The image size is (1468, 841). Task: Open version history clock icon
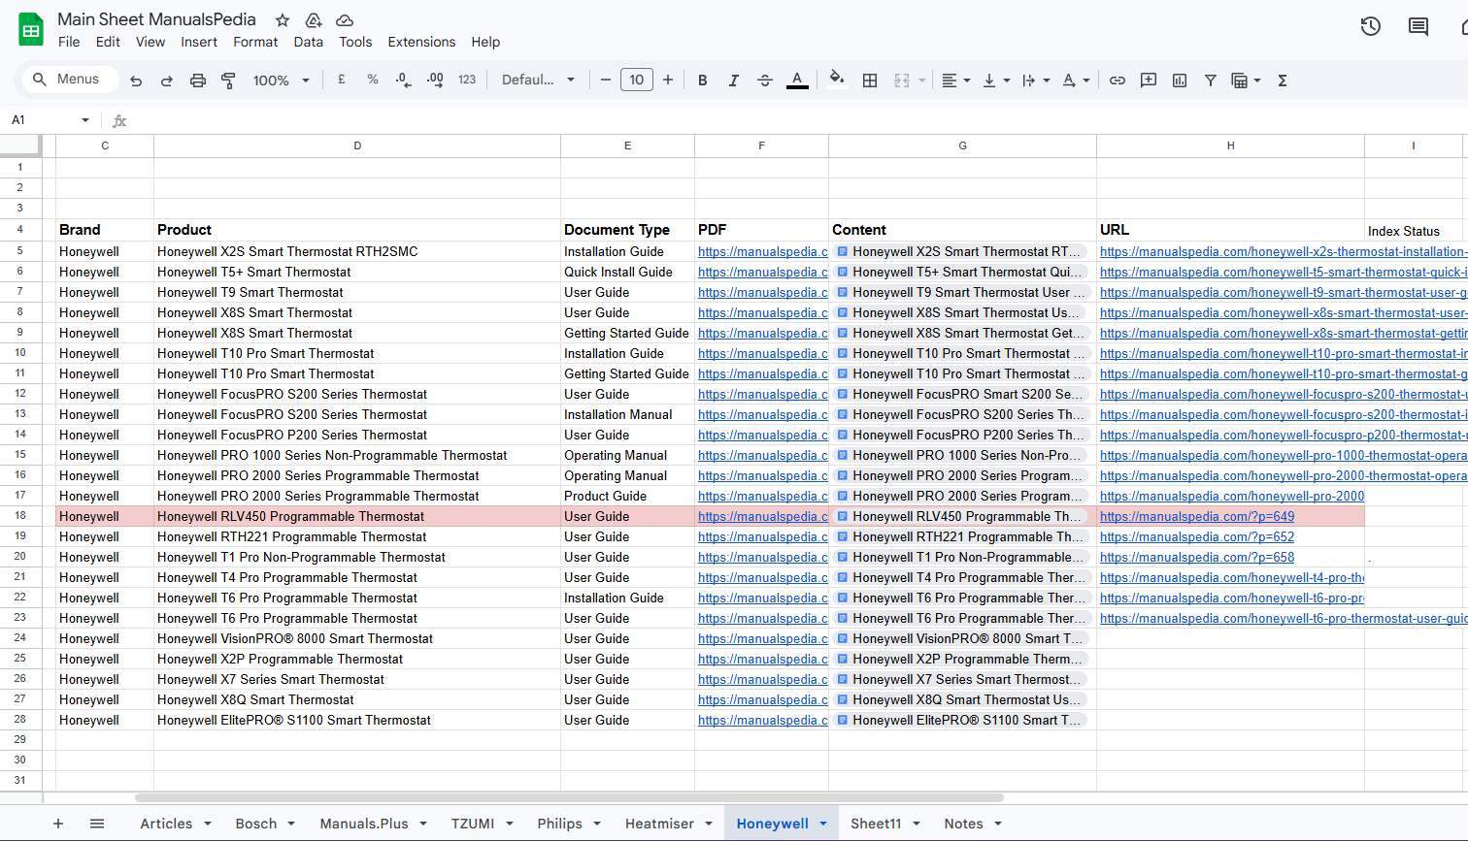tap(1371, 27)
